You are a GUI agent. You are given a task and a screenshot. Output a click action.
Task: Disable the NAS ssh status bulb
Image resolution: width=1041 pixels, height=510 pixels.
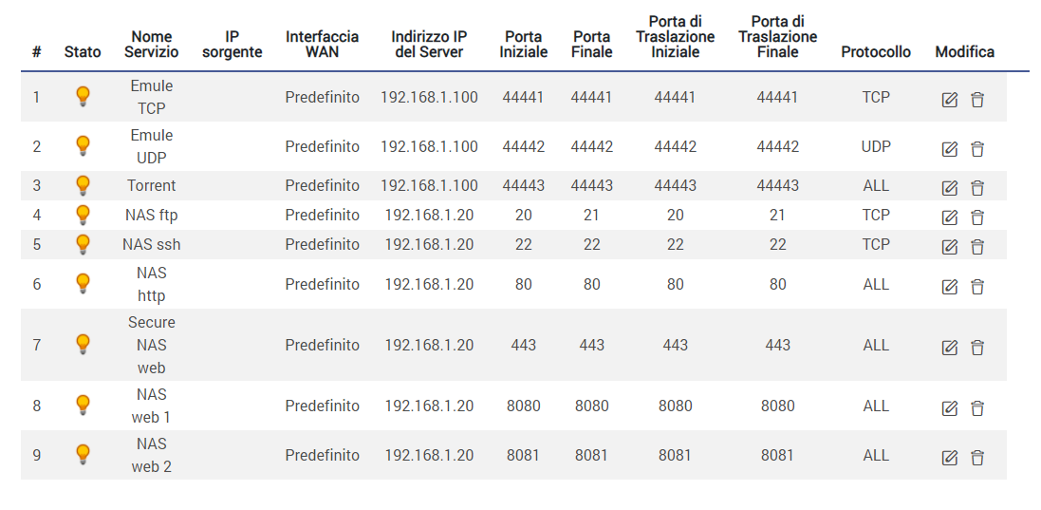click(83, 244)
